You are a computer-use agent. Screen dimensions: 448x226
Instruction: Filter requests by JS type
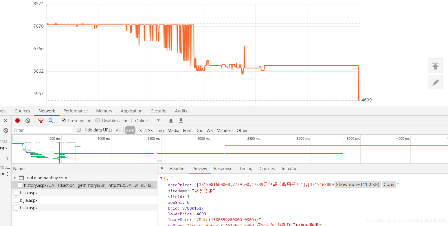click(140, 130)
